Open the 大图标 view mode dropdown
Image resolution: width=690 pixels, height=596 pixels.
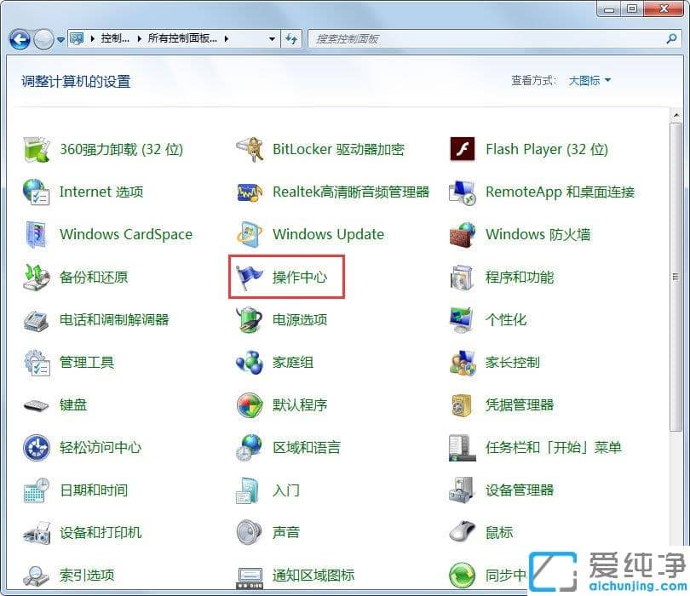point(589,79)
